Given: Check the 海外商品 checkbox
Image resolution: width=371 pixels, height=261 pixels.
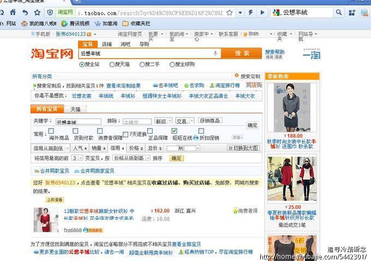Looking at the screenshot, I should point(51,131).
